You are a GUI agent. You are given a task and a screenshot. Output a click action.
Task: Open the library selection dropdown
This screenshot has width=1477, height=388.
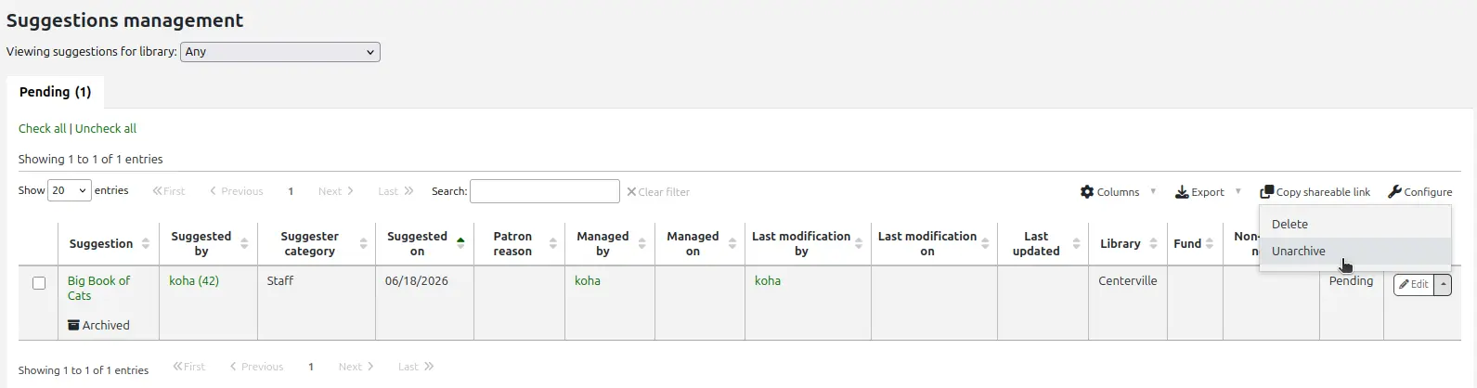[x=280, y=52]
